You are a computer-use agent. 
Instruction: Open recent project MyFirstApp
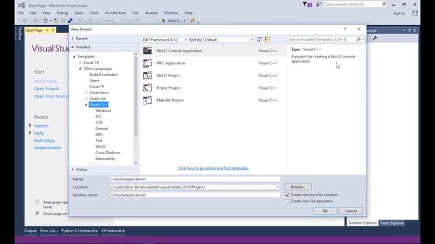[x=44, y=140]
